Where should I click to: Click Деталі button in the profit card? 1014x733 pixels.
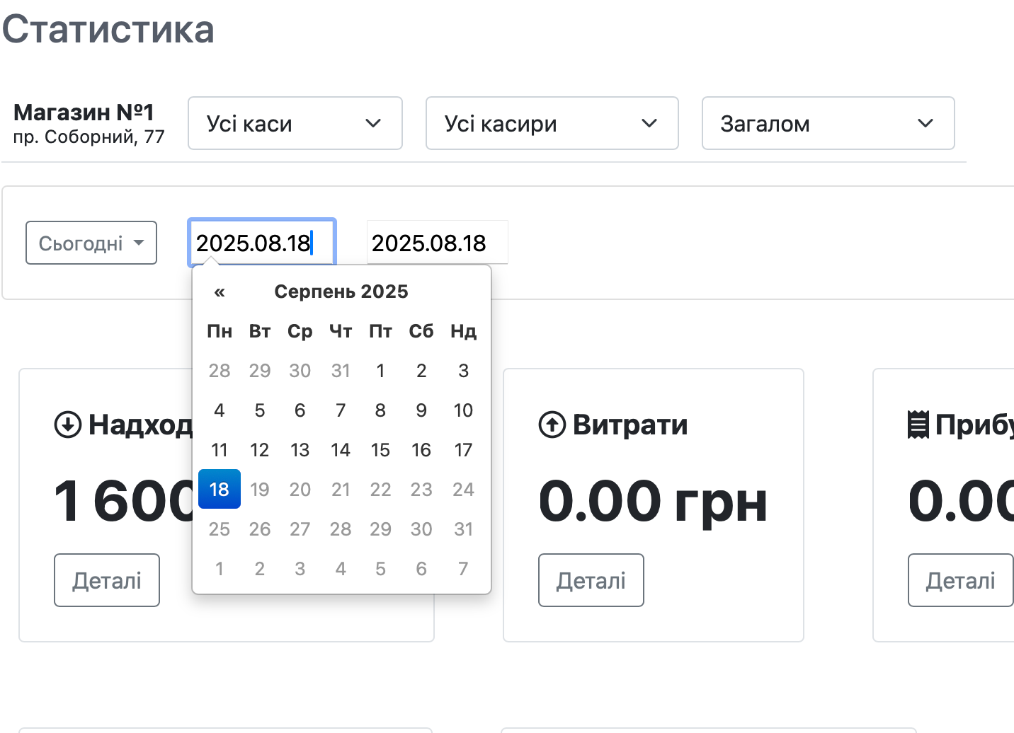[960, 580]
